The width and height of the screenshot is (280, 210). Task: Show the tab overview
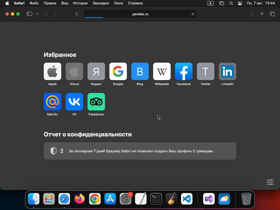[272, 14]
